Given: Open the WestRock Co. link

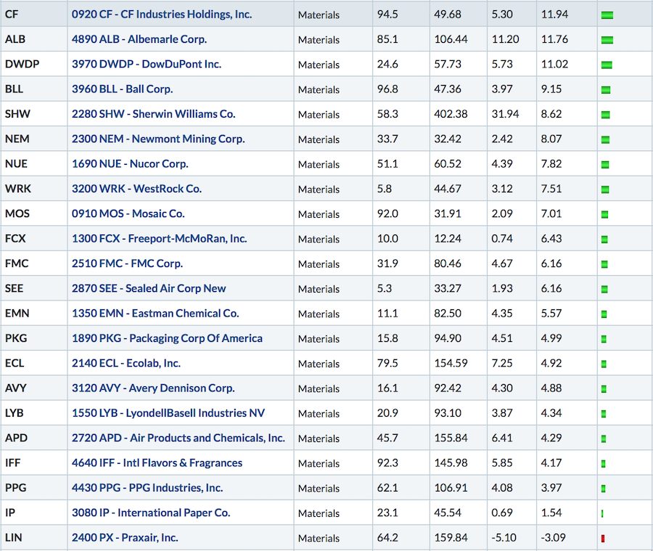Looking at the screenshot, I should pyautogui.click(x=136, y=189).
